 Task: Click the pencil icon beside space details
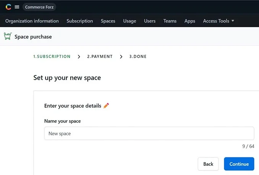[x=106, y=106]
